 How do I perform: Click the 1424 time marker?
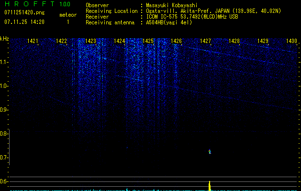coord(119,41)
